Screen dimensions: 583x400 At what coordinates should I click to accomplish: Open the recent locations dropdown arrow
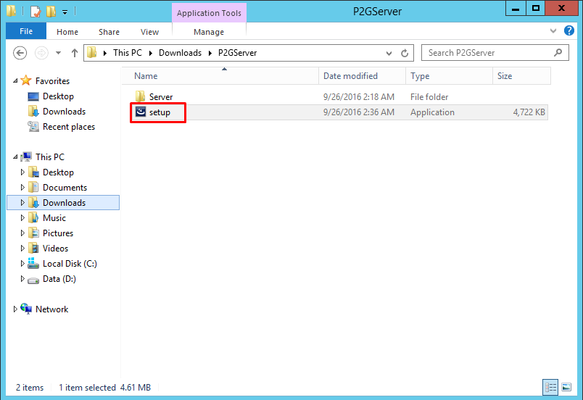pos(59,53)
